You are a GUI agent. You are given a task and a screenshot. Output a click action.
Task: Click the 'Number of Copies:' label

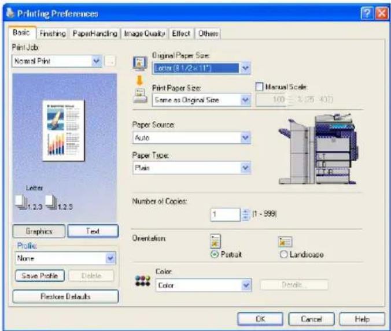coord(160,201)
